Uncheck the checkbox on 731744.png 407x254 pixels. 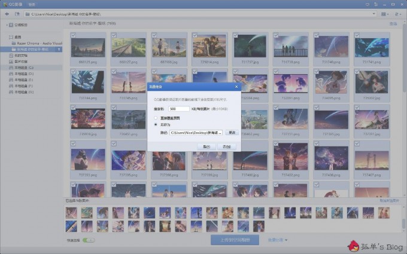click(x=74, y=71)
